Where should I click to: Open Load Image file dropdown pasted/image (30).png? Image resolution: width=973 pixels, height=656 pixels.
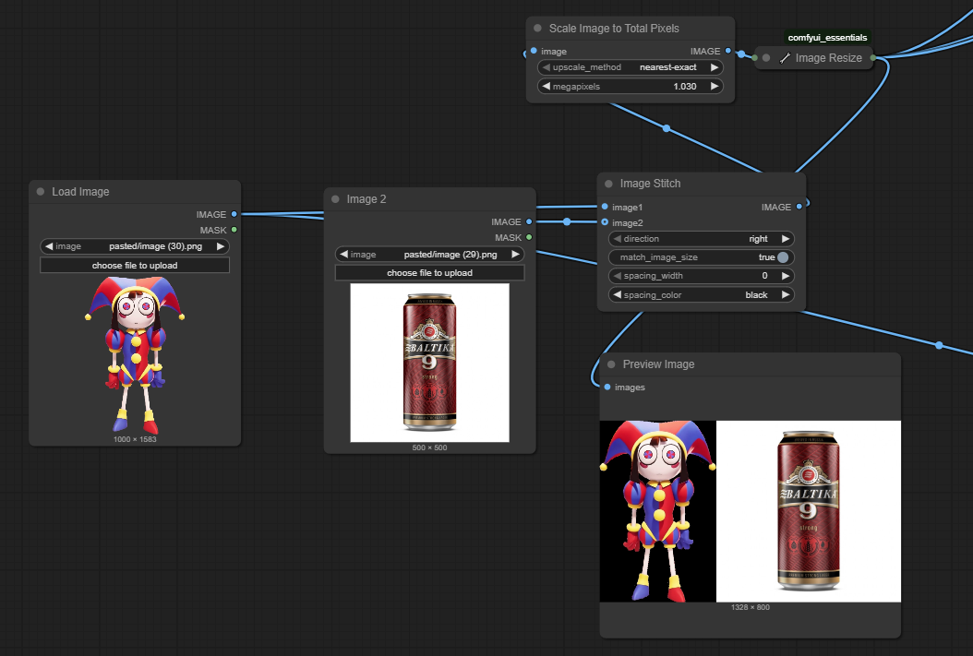point(135,246)
